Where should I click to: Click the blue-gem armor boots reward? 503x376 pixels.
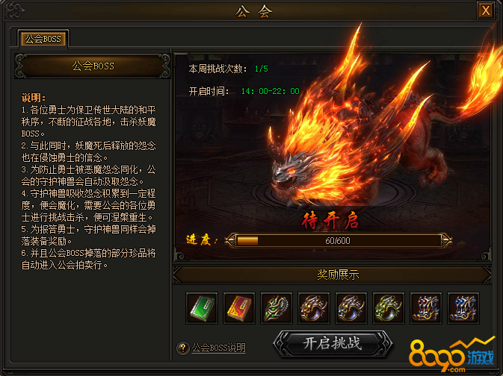463,308
